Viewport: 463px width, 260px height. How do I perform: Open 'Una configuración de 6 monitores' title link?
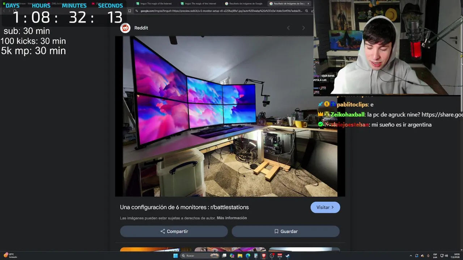184,207
